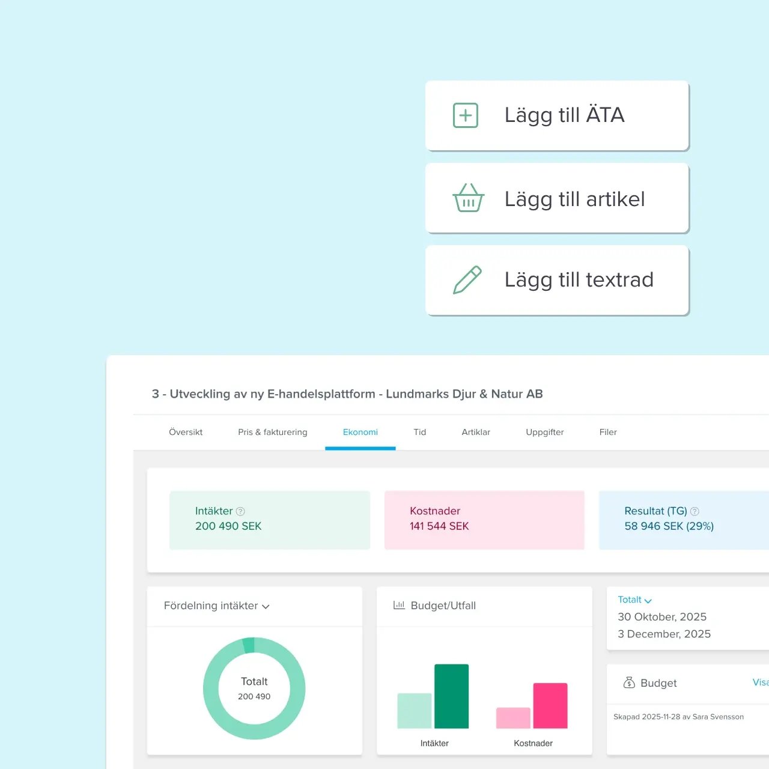
Task: Select the Ekonomi tab
Action: pos(360,432)
